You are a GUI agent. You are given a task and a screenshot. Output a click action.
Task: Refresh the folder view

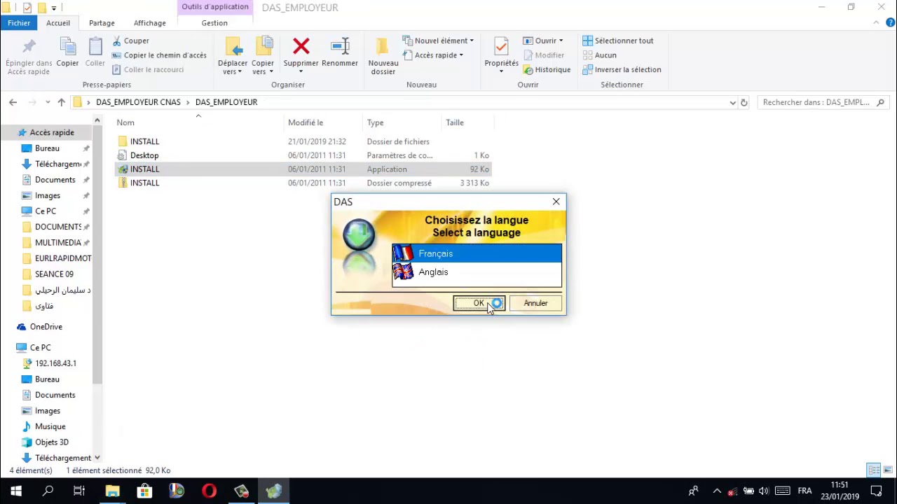(x=744, y=102)
